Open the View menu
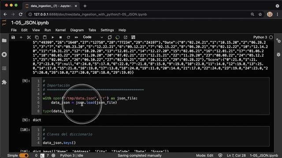282x158 pixels. point(36,30)
